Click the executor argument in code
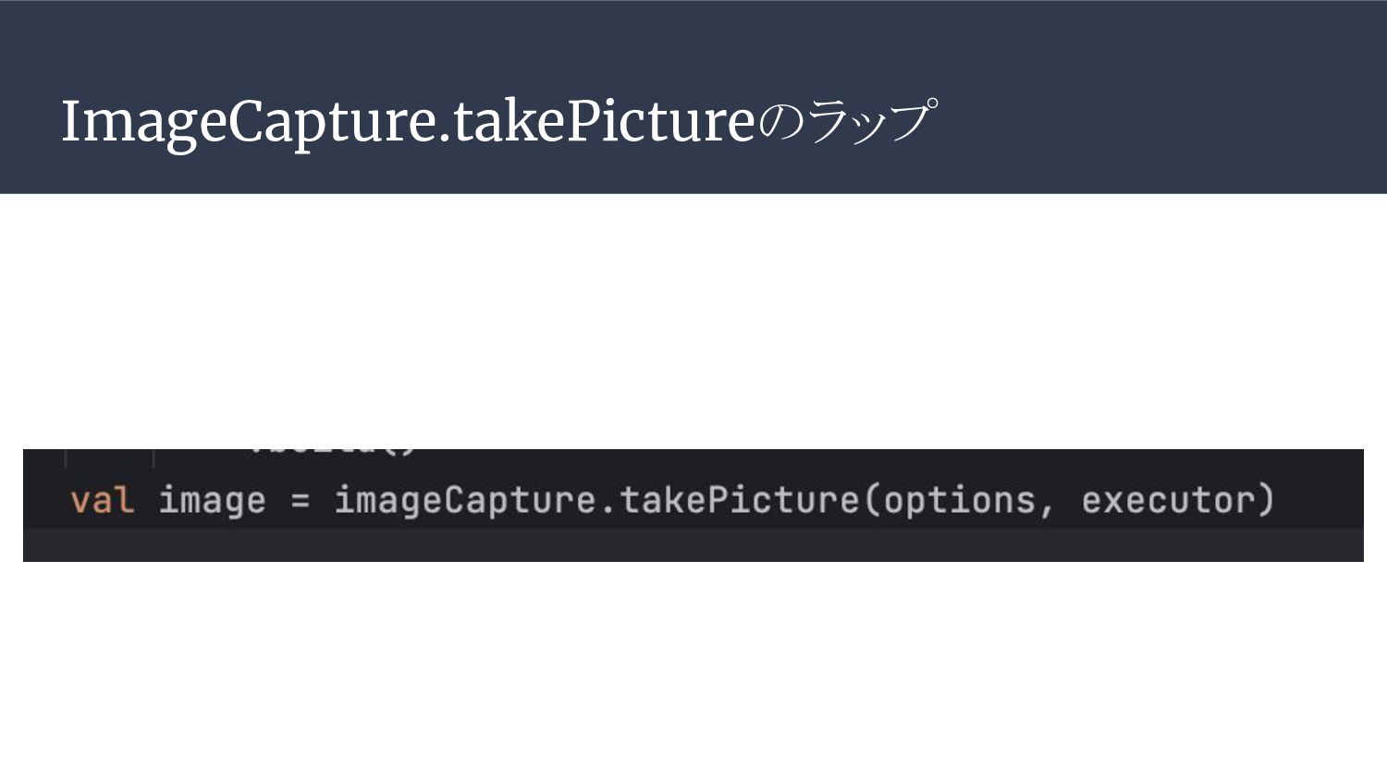 click(x=1167, y=501)
